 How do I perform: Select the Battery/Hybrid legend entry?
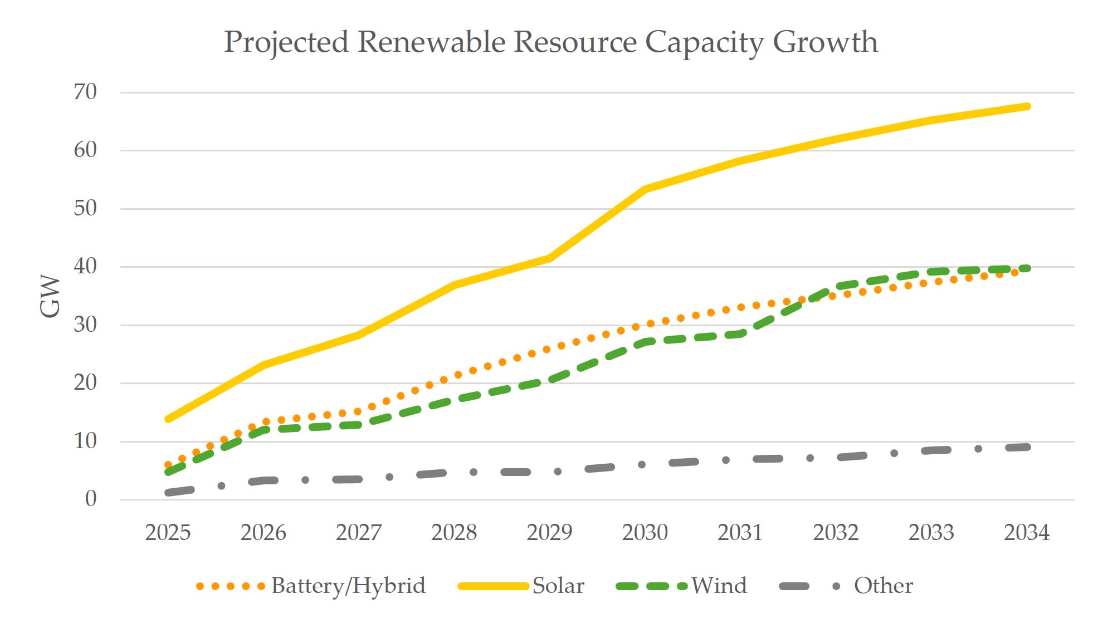pyautogui.click(x=348, y=586)
